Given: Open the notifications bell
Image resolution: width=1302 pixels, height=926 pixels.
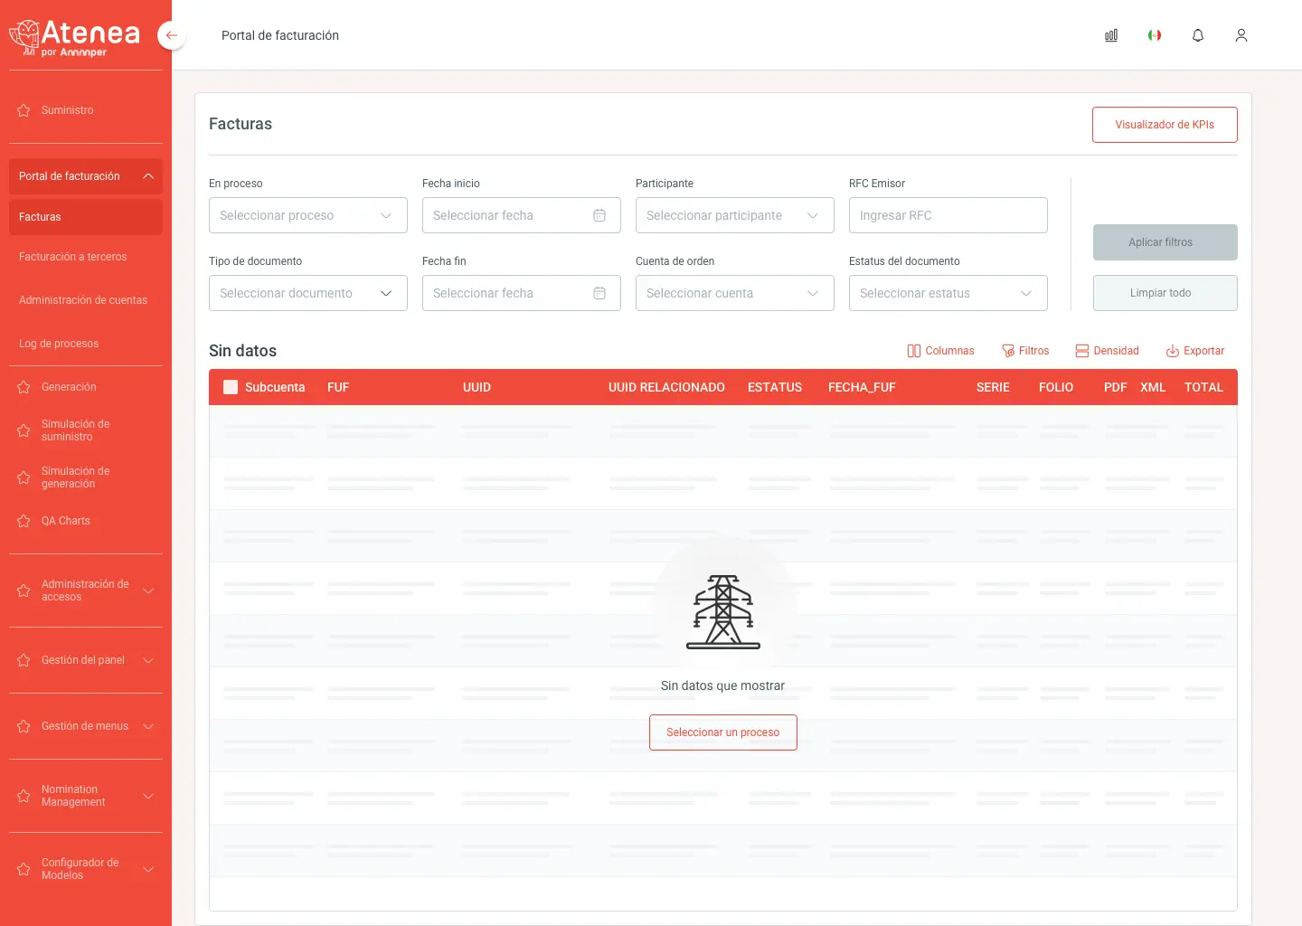Looking at the screenshot, I should tap(1198, 35).
